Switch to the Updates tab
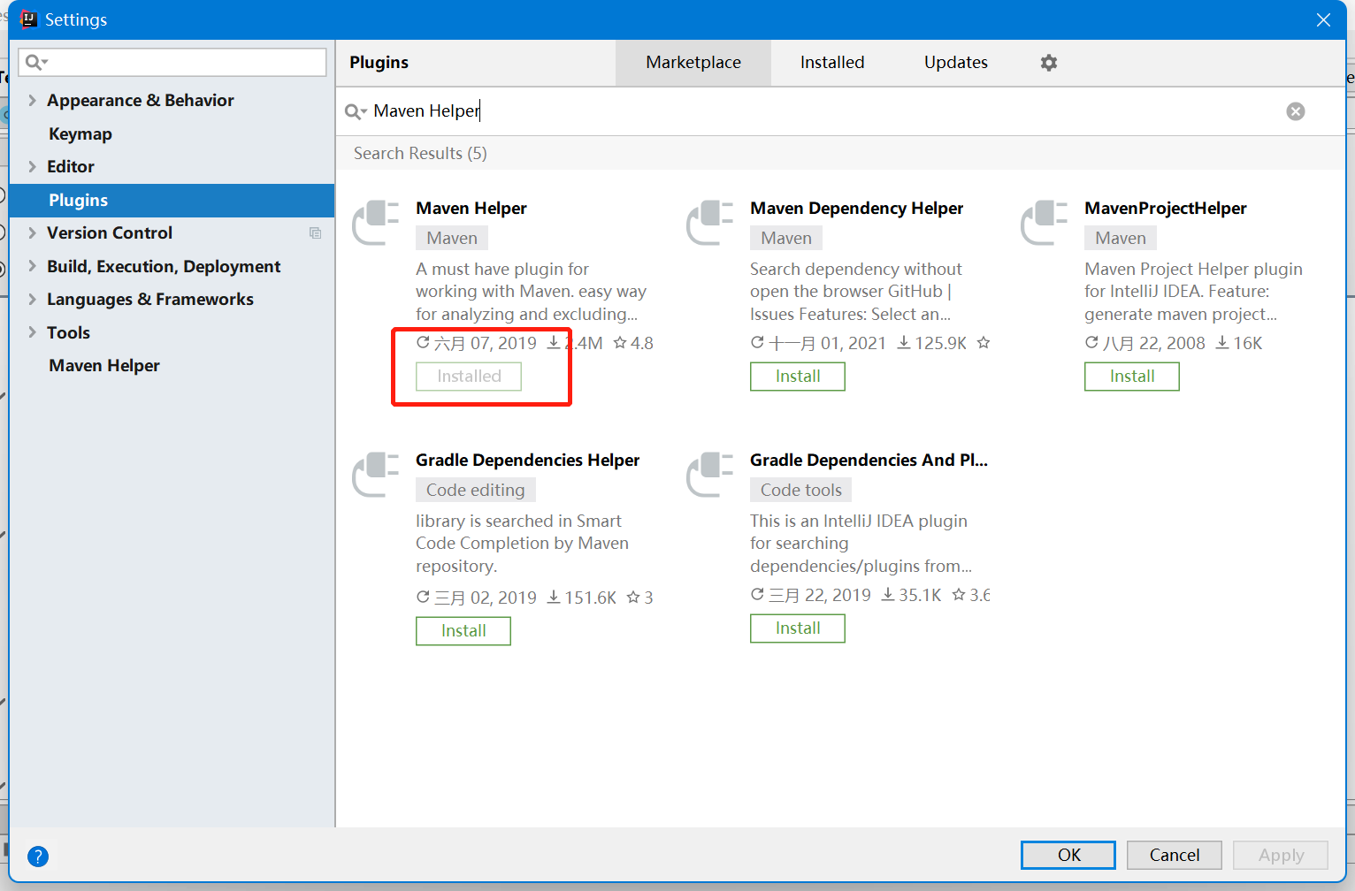Image resolution: width=1355 pixels, height=891 pixels. click(956, 63)
